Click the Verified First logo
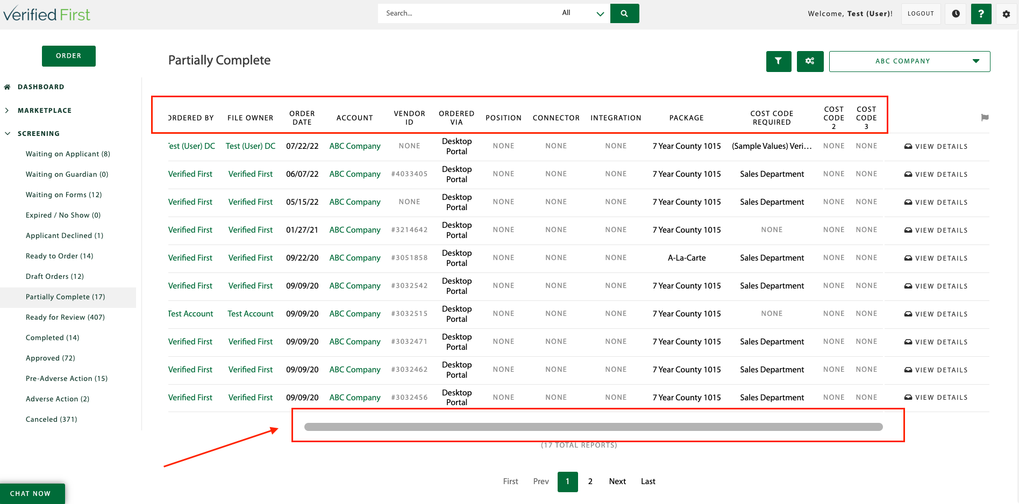 [47, 15]
